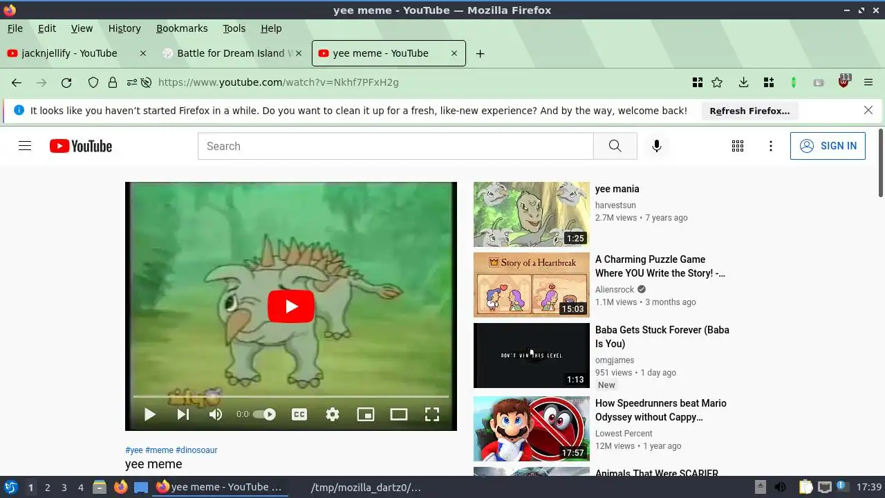885x498 pixels.
Task: Click the taskbar volume speaker icon
Action: click(x=781, y=488)
